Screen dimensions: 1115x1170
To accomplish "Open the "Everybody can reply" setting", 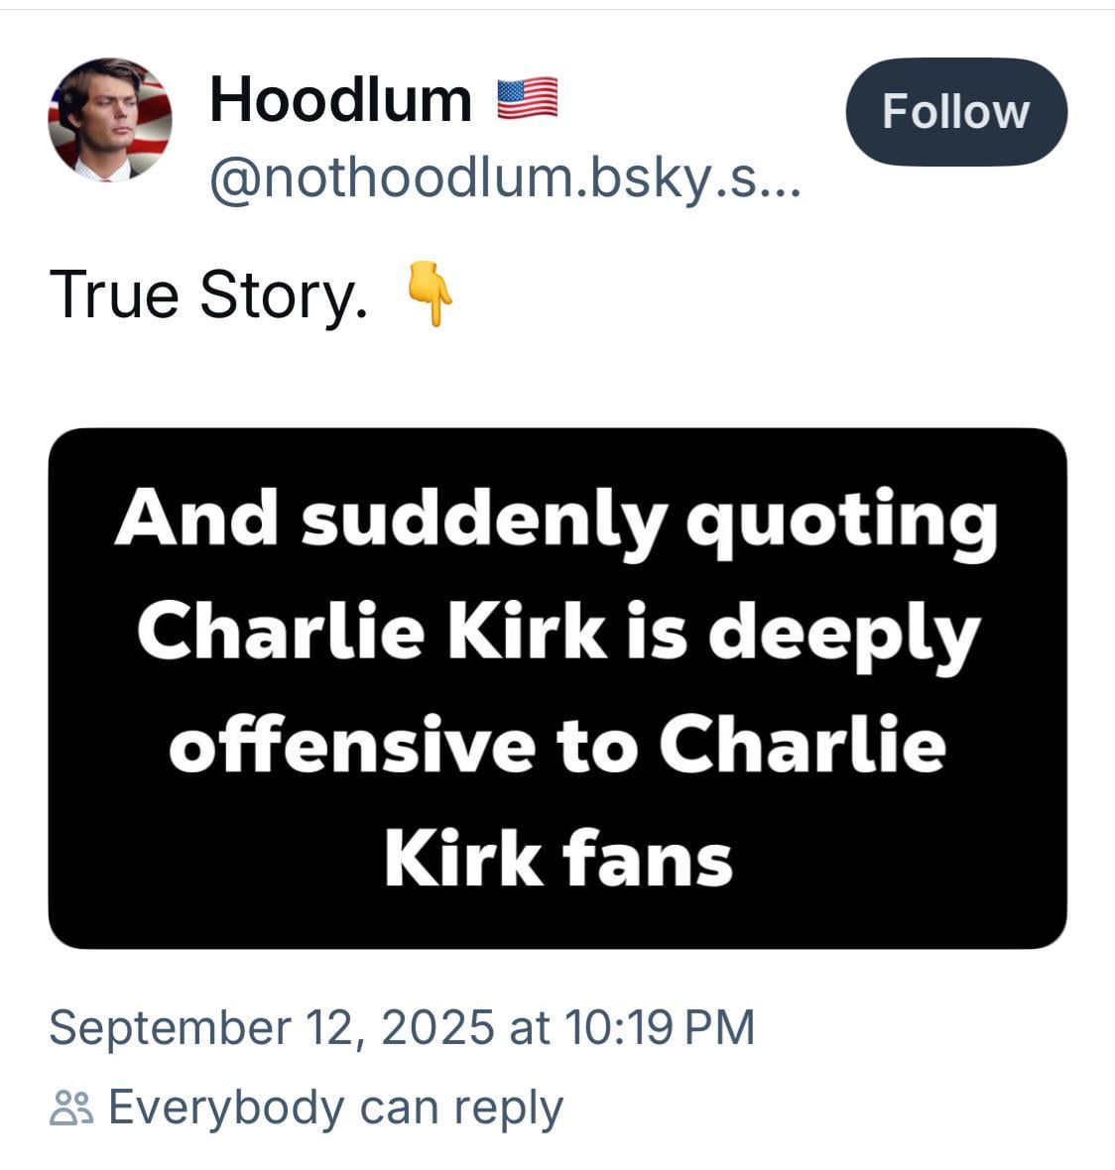I will [306, 1108].
